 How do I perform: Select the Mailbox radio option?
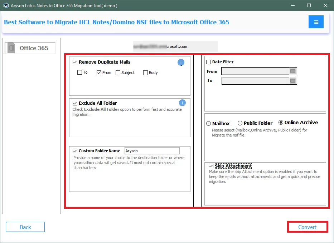209,124
